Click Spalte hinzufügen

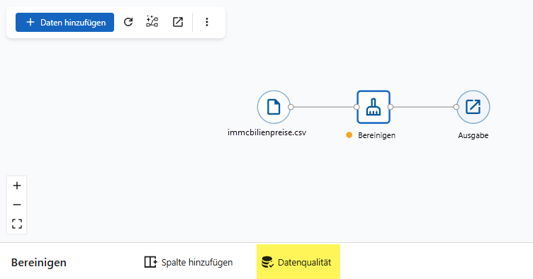coord(189,263)
